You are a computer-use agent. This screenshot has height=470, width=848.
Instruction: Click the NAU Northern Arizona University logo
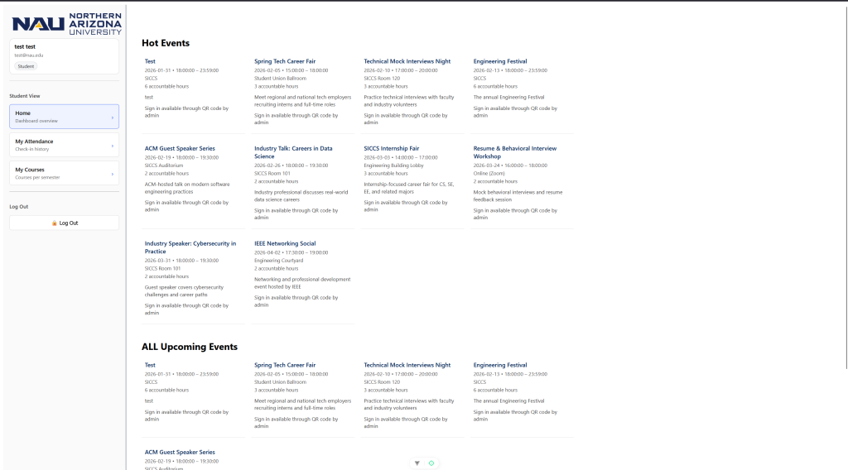[x=67, y=24]
